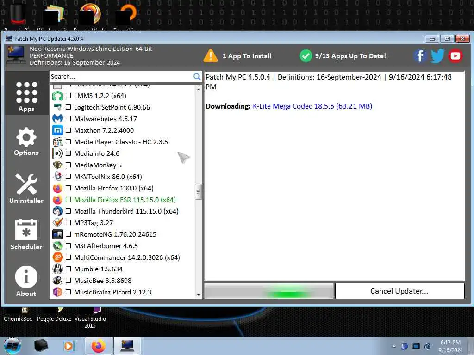Click the MusicBrainz Picard app icon
The image size is (474, 355).
[57, 292]
